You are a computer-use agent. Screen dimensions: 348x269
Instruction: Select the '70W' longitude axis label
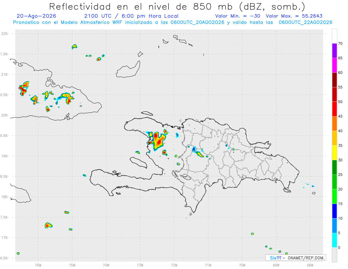[242, 265]
